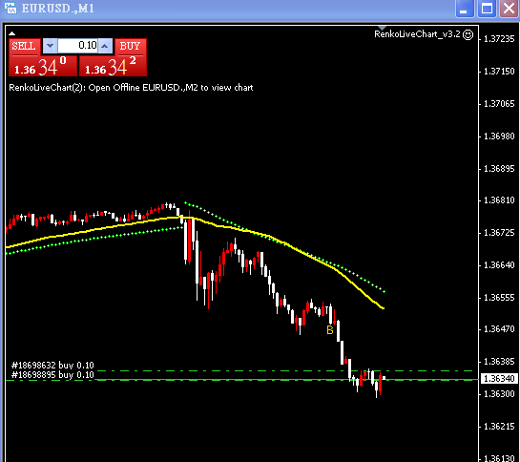Click the buy price 1.36342 tile
The image size is (520, 462).
[113, 66]
